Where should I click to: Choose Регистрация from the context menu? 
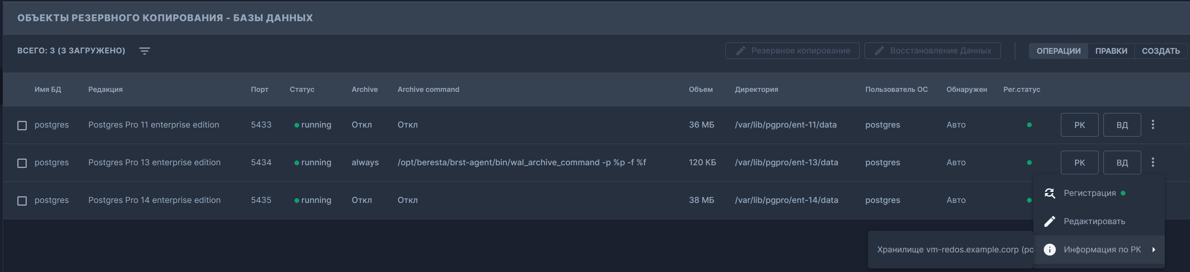1089,193
